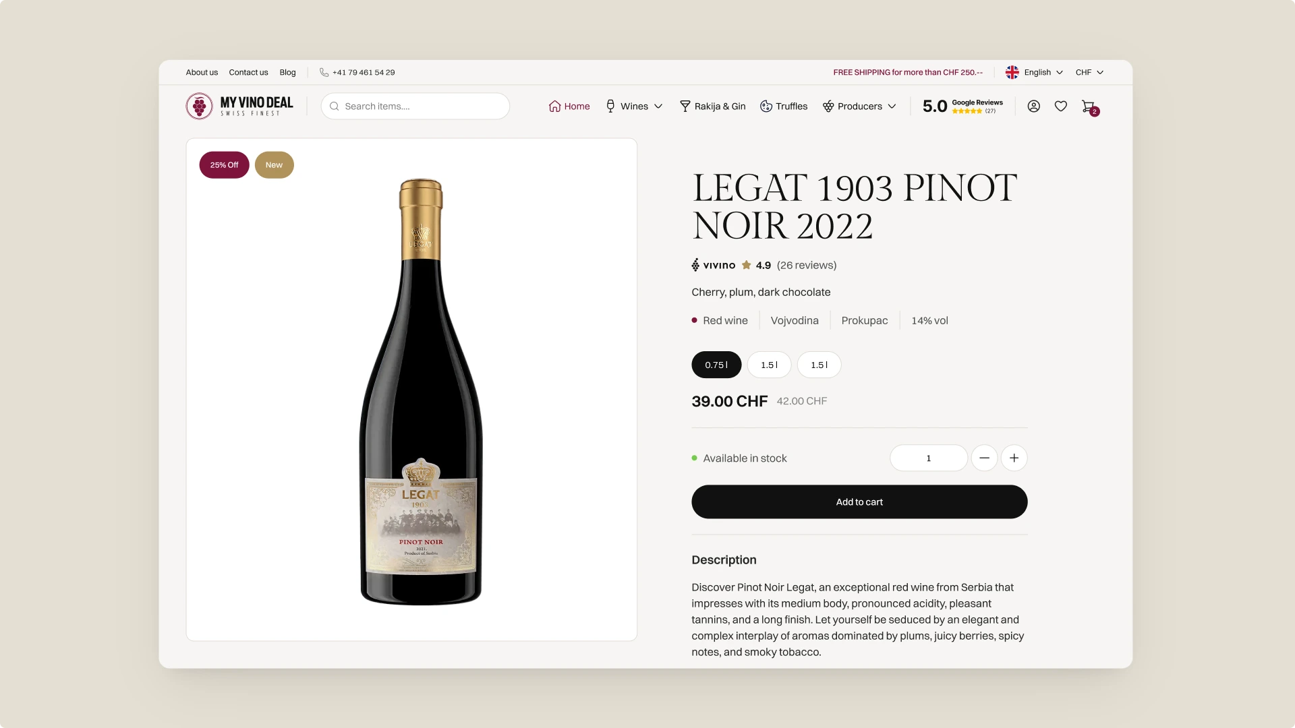Open the shopping cart icon
Screen dimensions: 1295x728
click(x=1088, y=107)
